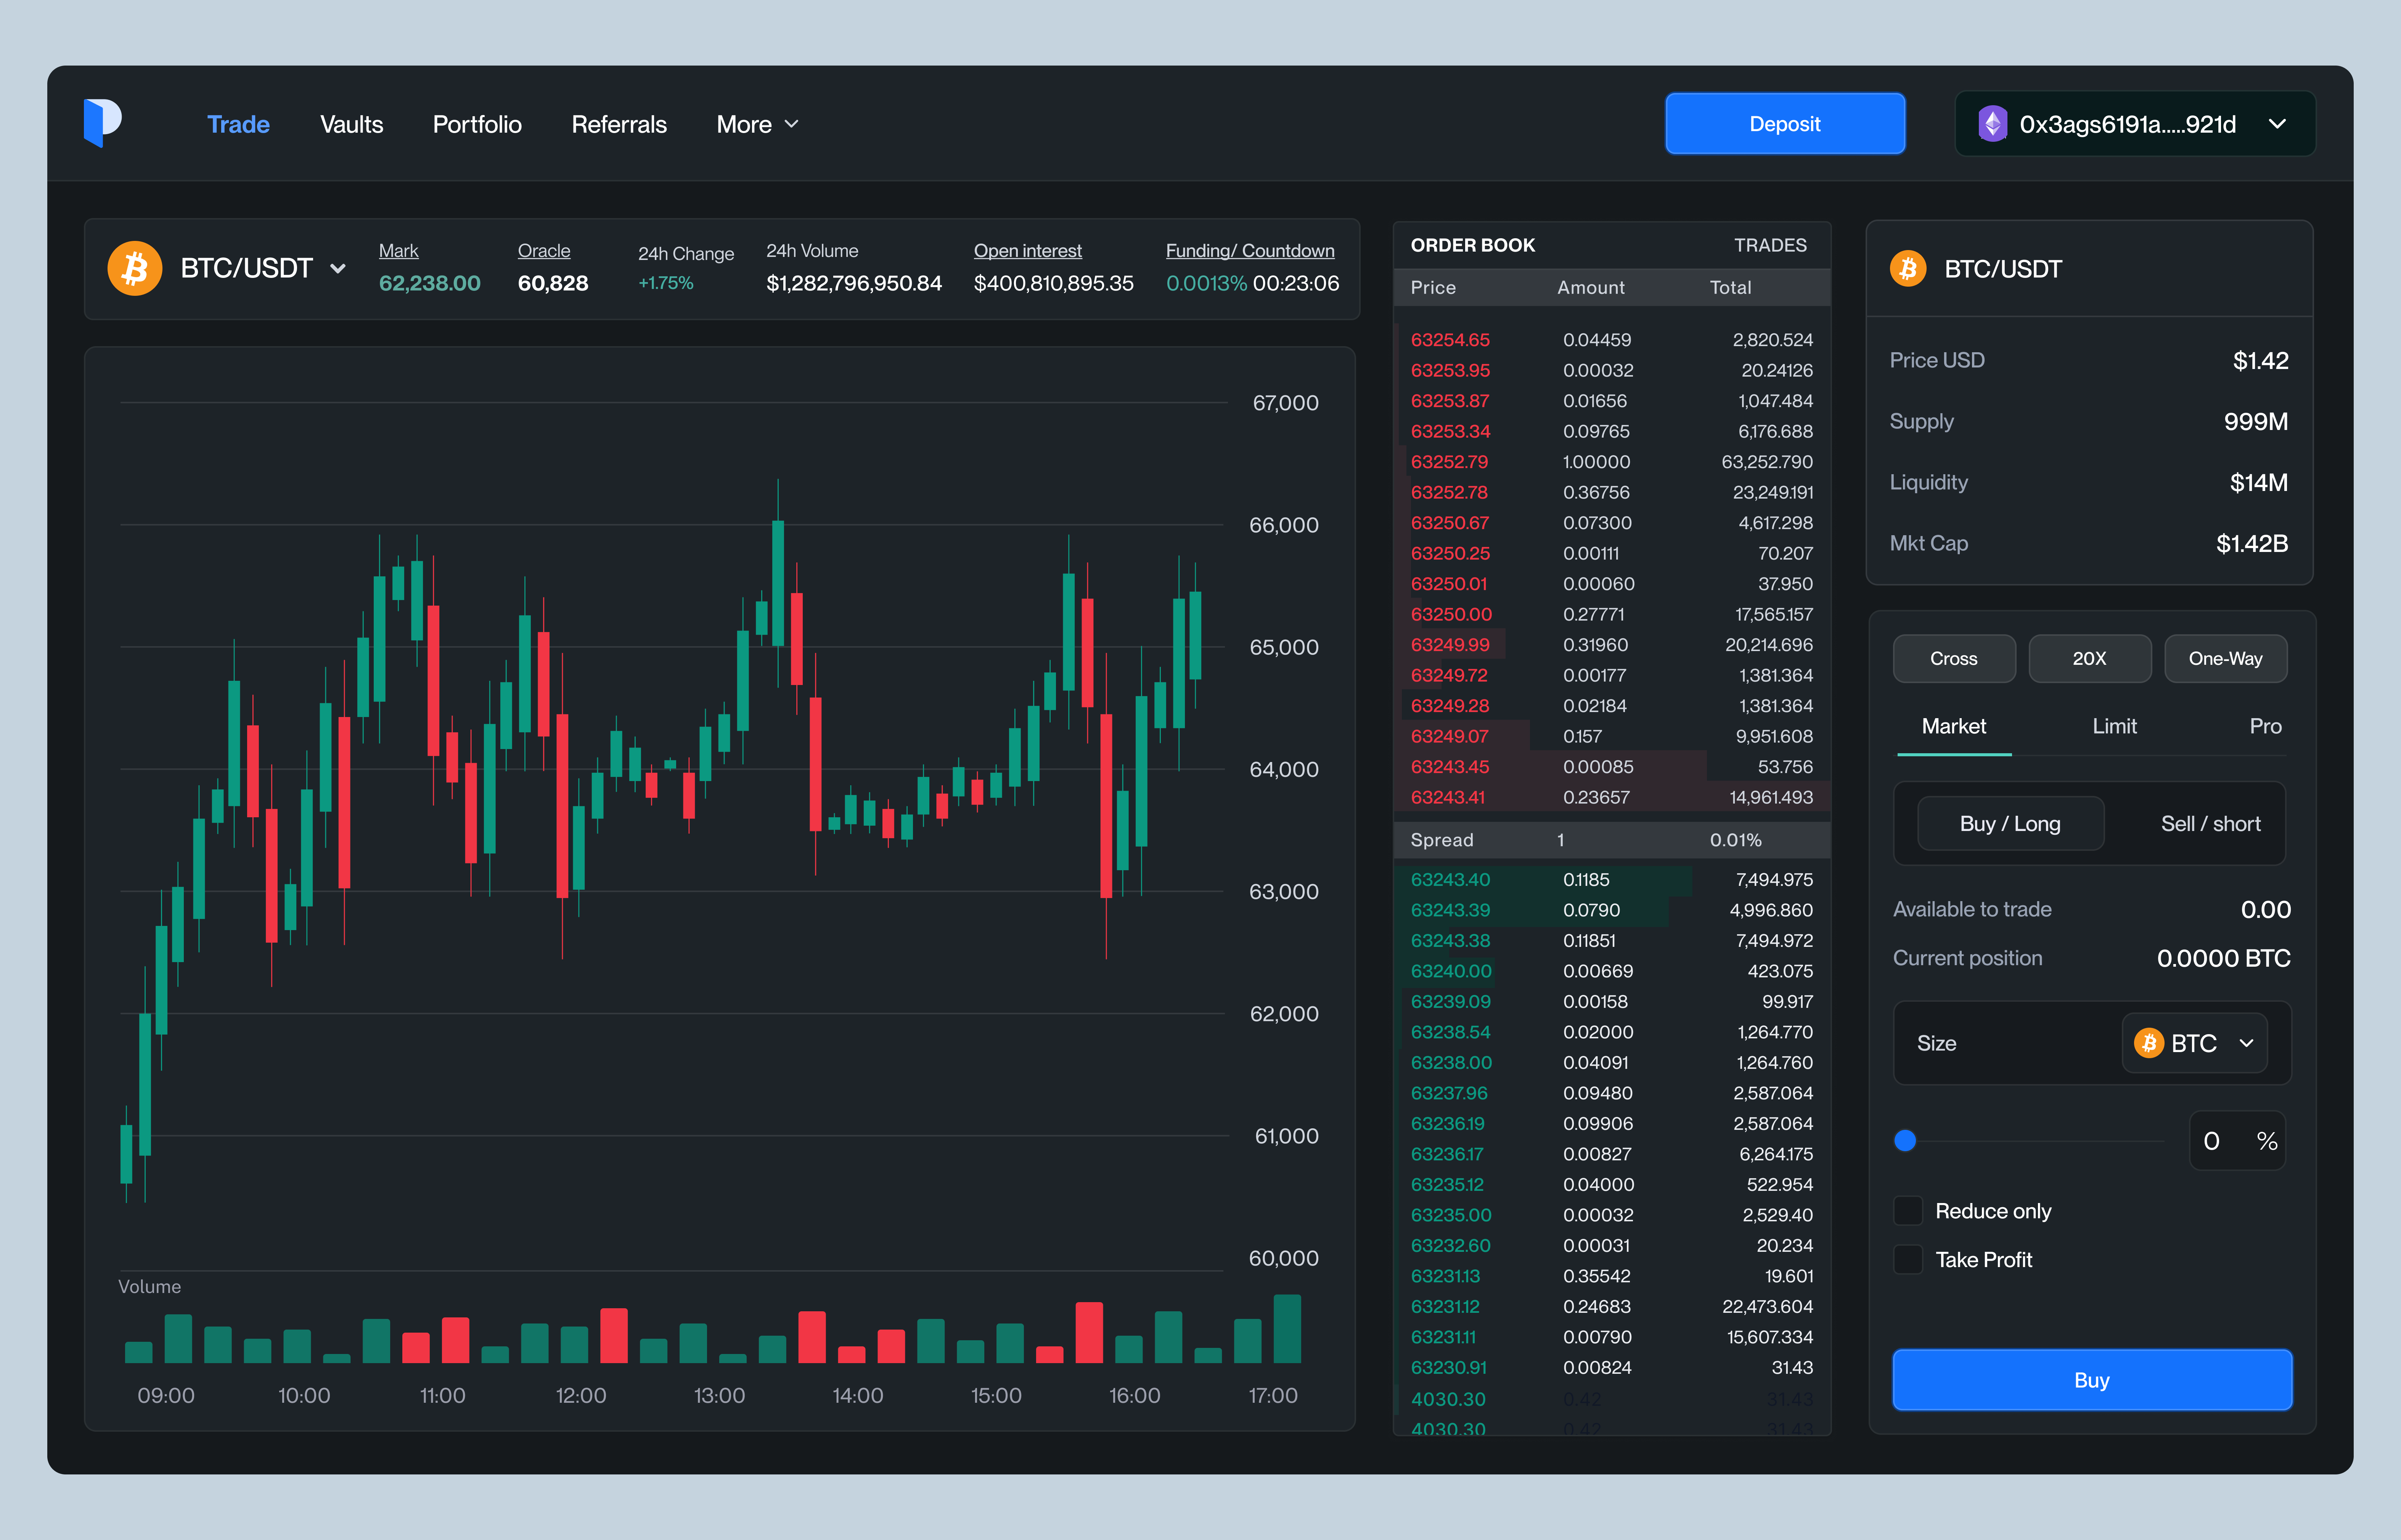Viewport: 2401px width, 1540px height.
Task: Open the Trade page
Action: [x=238, y=124]
